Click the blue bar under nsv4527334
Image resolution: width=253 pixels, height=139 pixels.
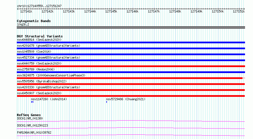(131, 60)
